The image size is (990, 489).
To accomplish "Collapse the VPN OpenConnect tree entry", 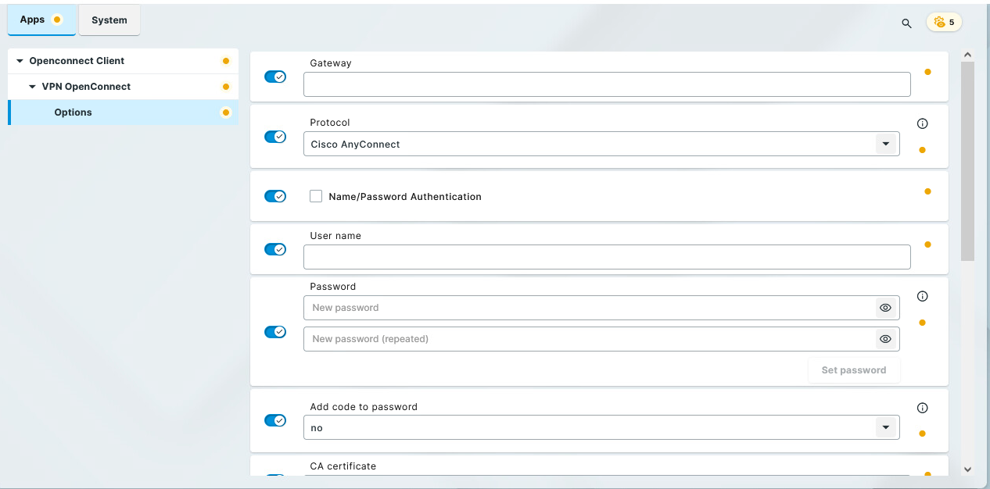I will (32, 86).
